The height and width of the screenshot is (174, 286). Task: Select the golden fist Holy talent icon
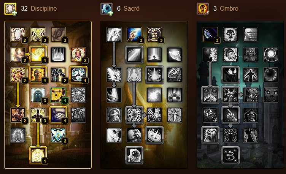click(154, 35)
